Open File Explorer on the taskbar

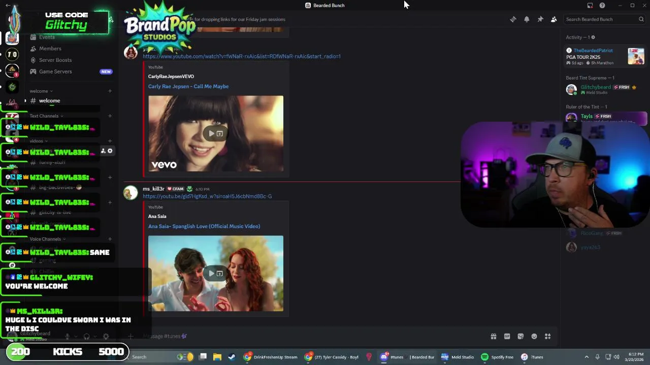217,357
